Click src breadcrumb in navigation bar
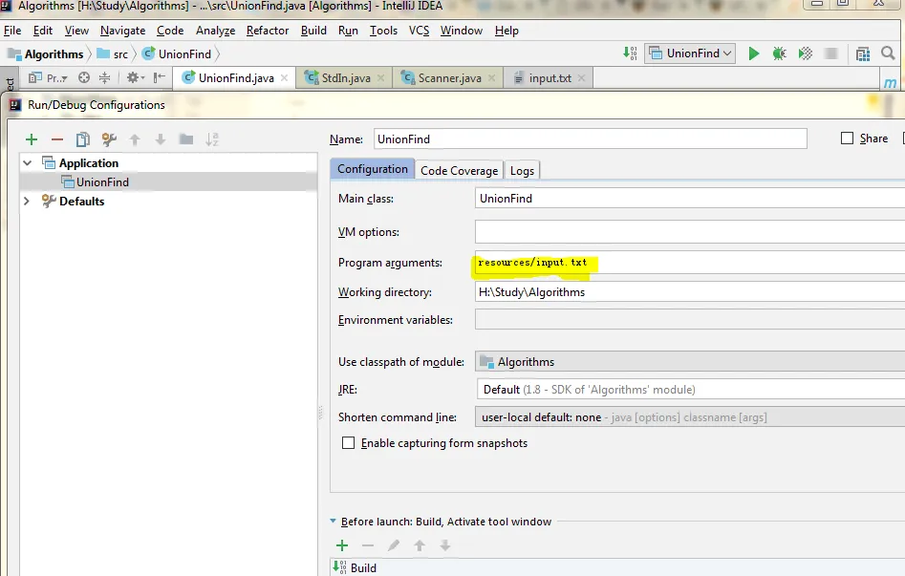The height and width of the screenshot is (576, 905). pos(113,54)
